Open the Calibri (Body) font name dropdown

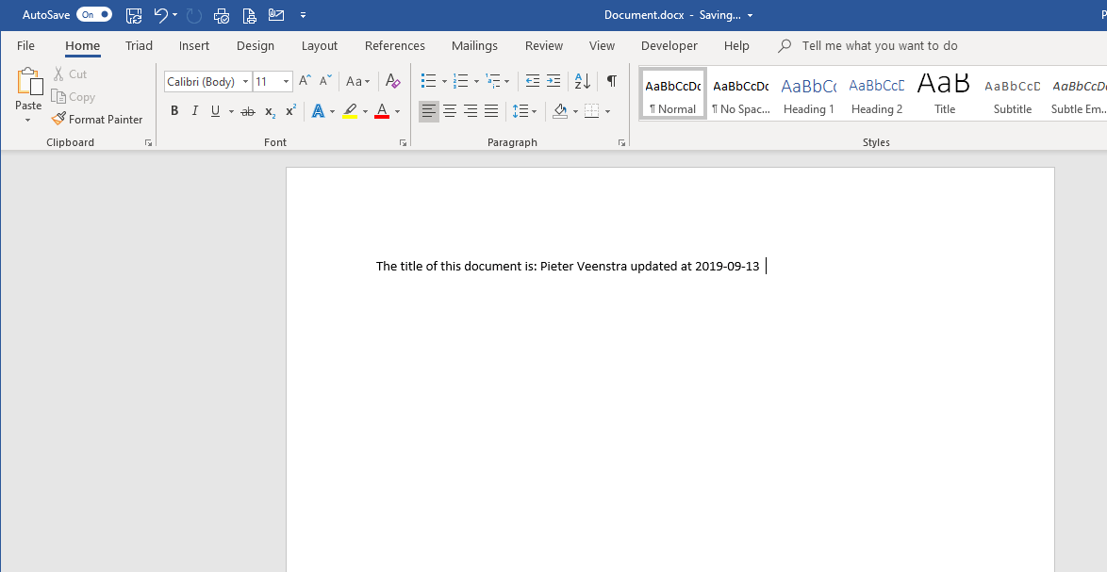(x=246, y=82)
